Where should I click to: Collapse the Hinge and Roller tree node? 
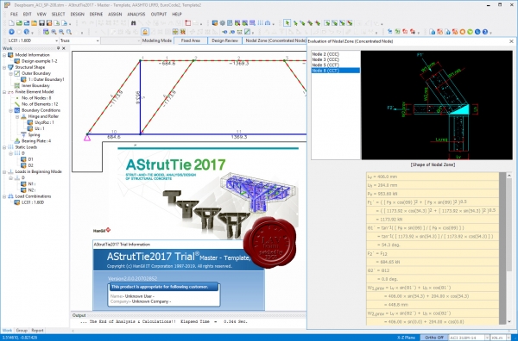(x=17, y=116)
